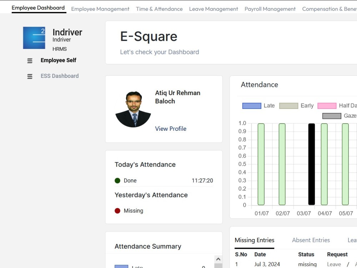Viewport: 357px width, 268px height.
Task: Click the Indriver blue logo icon
Action: [34, 38]
